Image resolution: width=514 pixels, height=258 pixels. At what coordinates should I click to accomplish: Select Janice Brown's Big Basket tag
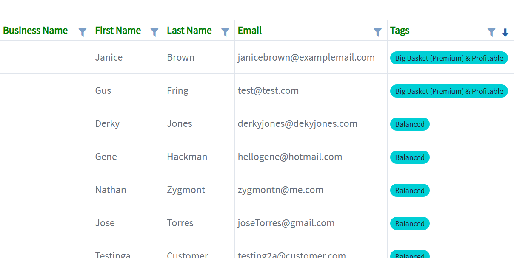449,58
